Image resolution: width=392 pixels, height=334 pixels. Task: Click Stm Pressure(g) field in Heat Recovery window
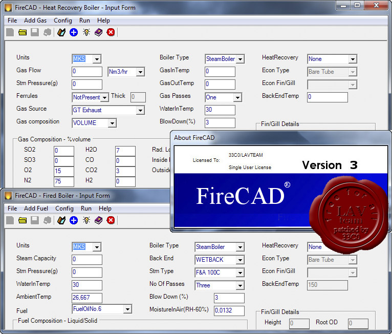coord(87,85)
